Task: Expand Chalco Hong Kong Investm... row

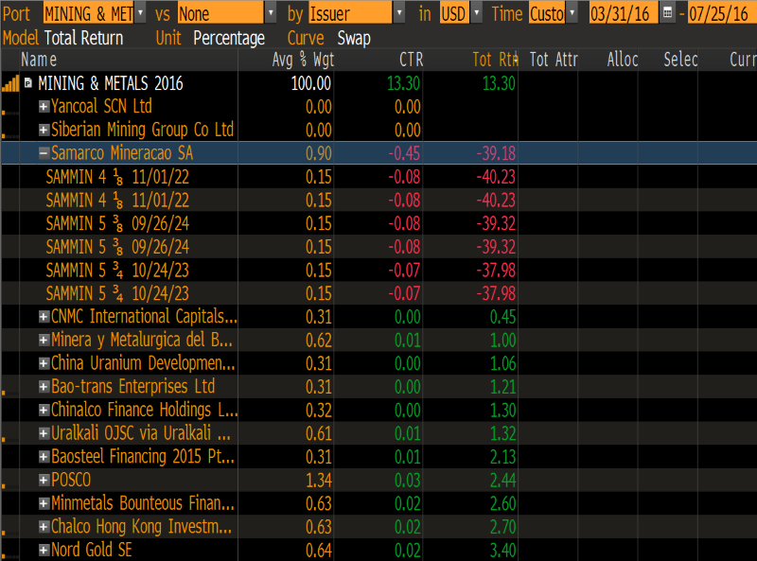Action: tap(44, 526)
